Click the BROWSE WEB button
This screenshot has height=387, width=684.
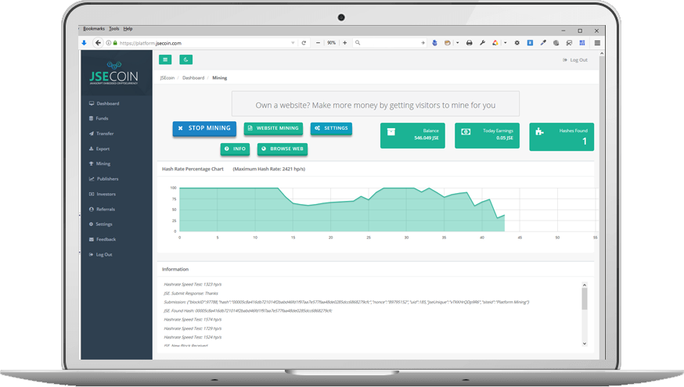283,149
